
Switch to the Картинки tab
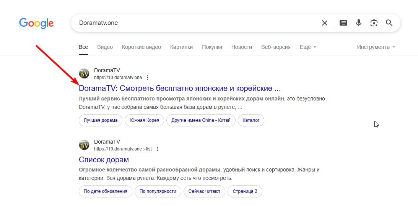[x=181, y=47]
